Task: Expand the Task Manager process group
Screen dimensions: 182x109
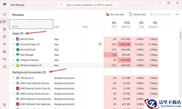Action: pyautogui.click(x=13, y=55)
